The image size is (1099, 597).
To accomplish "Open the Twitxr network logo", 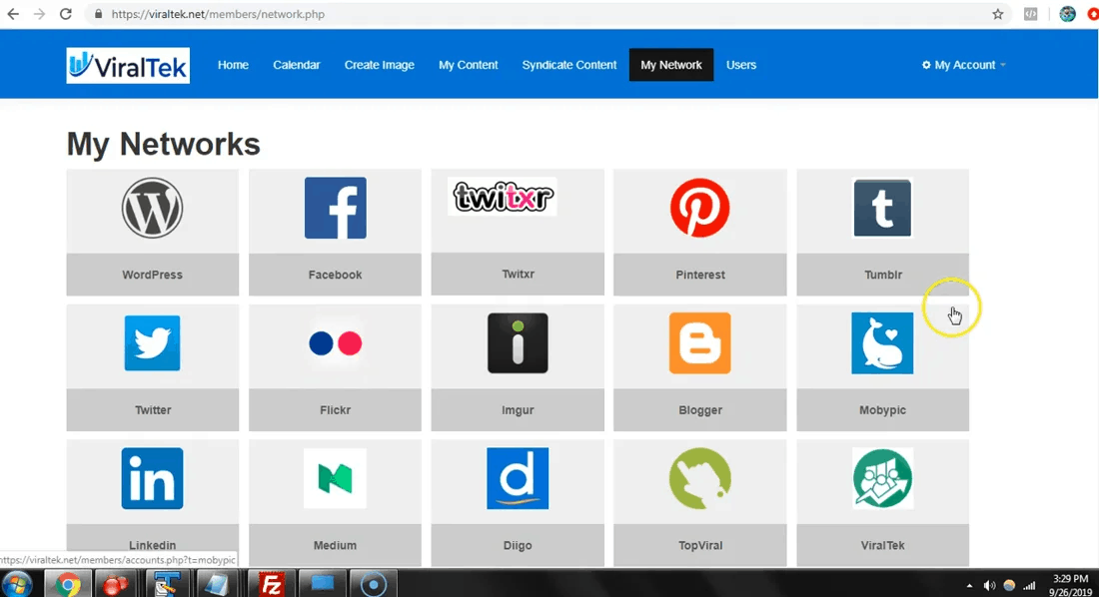I will tap(503, 197).
